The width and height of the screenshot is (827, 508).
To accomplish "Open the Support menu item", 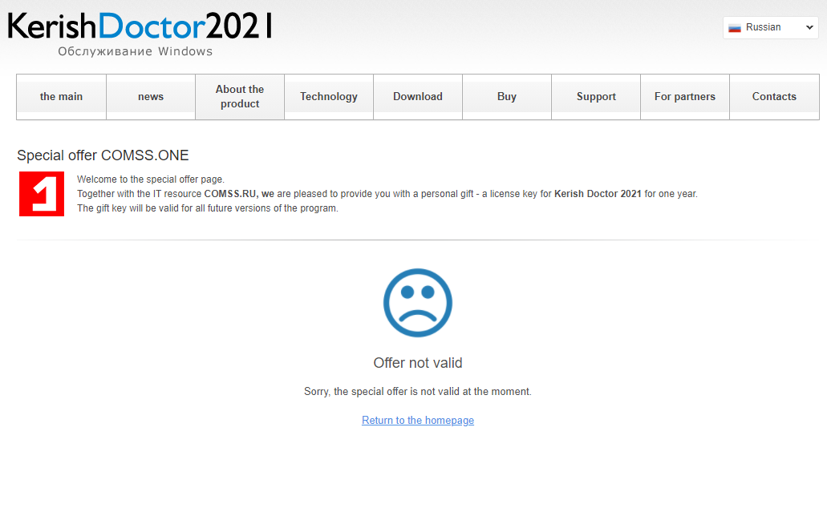I will pyautogui.click(x=596, y=97).
